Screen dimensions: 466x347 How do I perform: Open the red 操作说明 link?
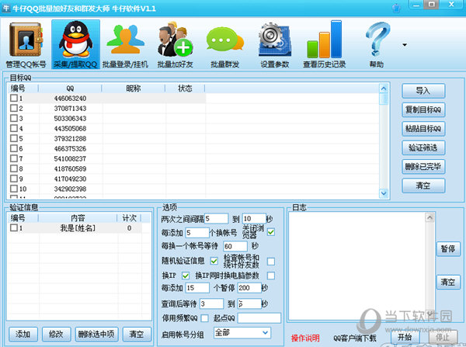point(305,338)
